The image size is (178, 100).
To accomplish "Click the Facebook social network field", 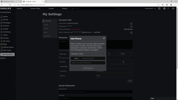I will tap(96, 92).
